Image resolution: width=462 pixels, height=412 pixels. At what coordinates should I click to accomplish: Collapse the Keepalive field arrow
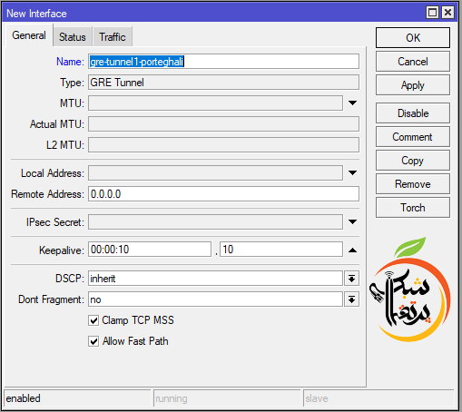point(352,250)
